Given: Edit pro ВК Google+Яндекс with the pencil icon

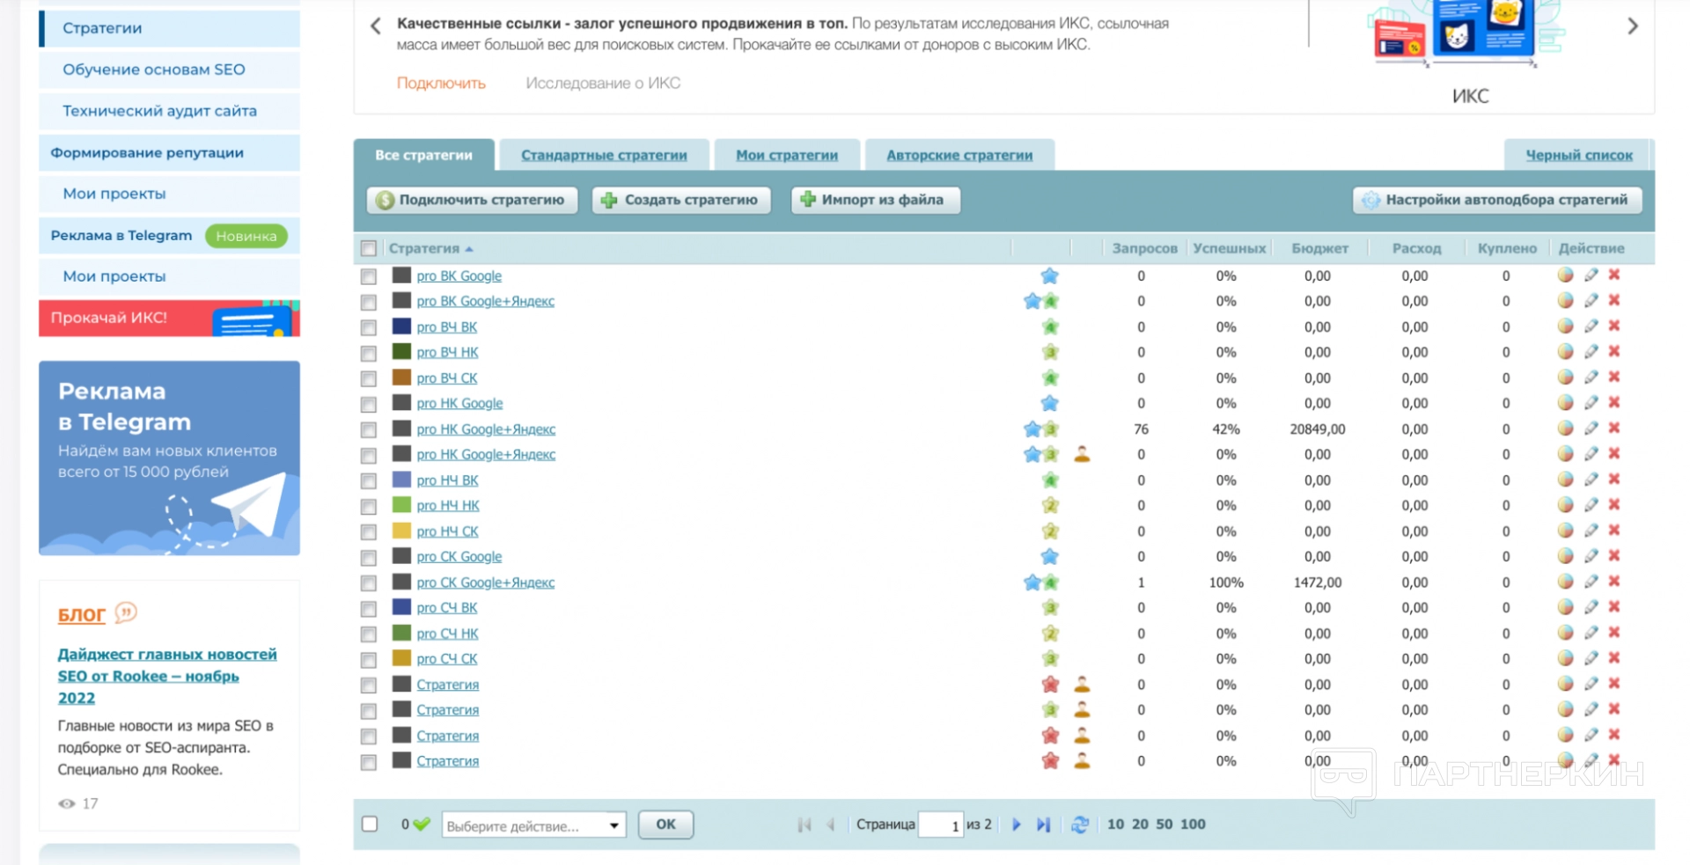Looking at the screenshot, I should coord(1591,300).
